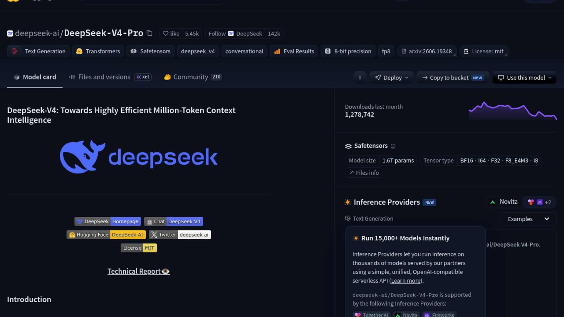Screen dimensions: 564x317
Task: Click the downloads trend chart
Action: [x=513, y=111]
